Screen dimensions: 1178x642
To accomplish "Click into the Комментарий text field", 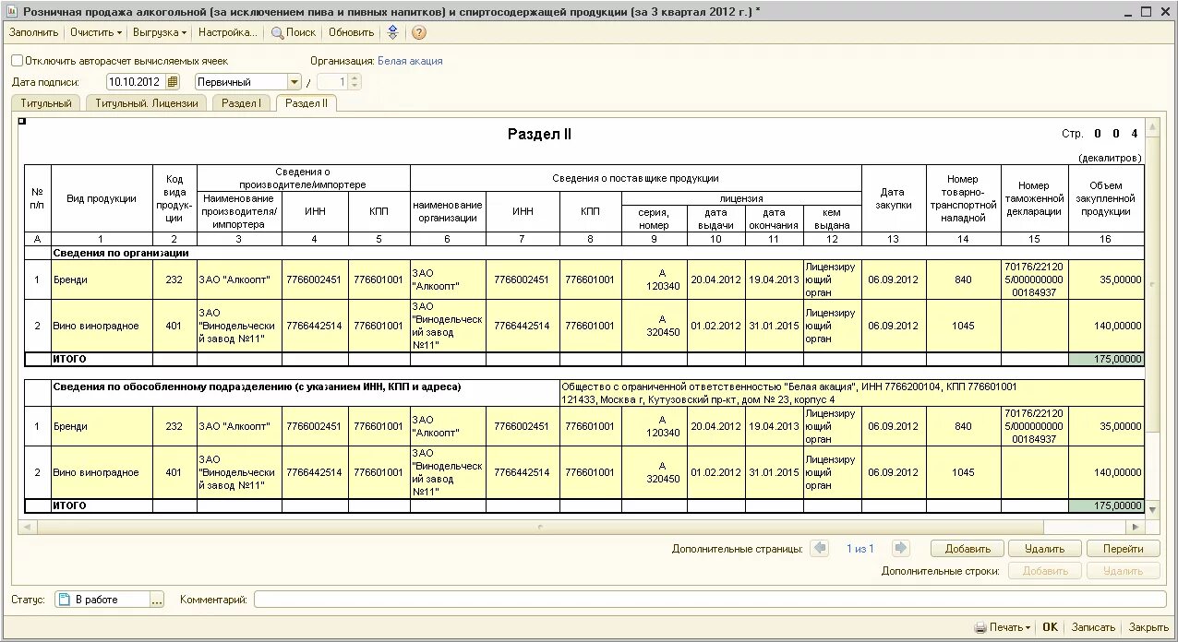I will click(709, 600).
